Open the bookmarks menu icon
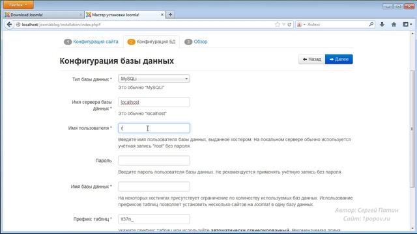 [407, 25]
